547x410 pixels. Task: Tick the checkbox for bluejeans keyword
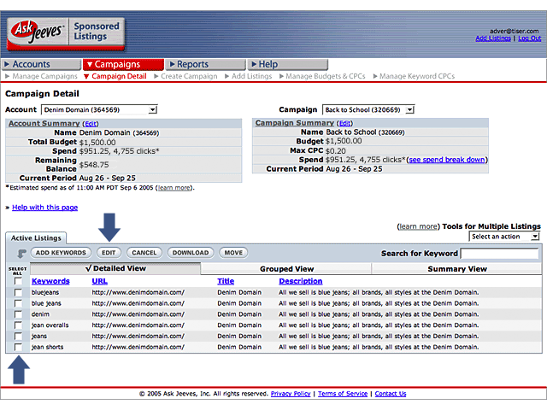[x=18, y=292]
